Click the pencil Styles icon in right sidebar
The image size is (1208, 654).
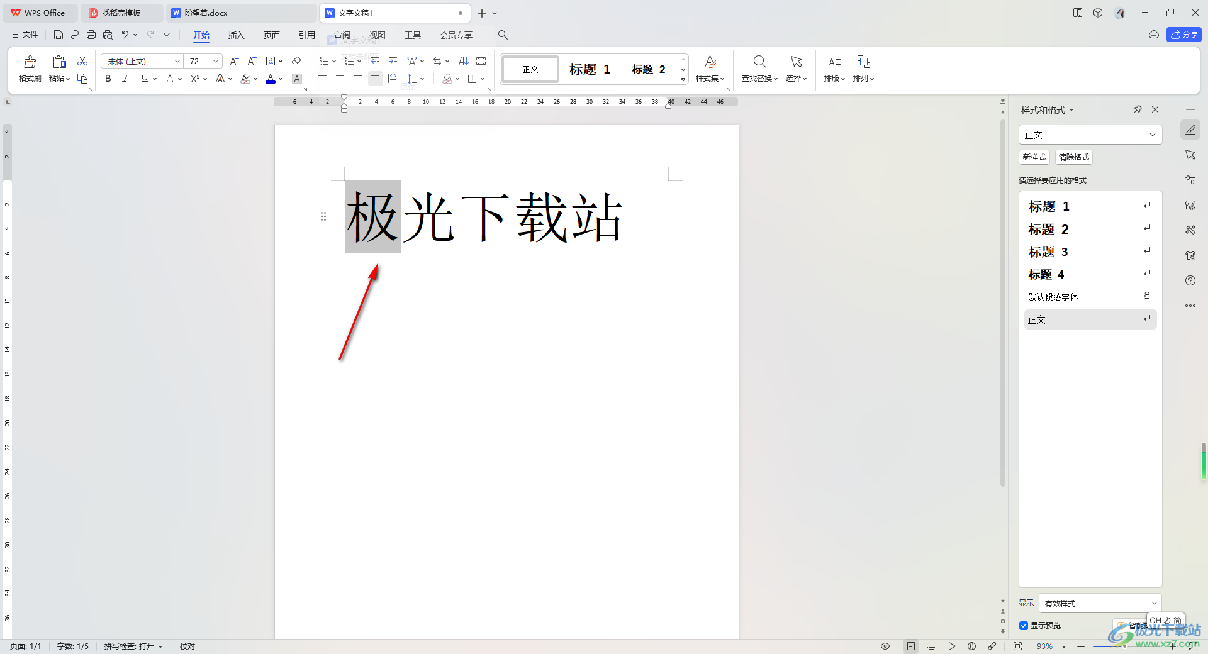point(1190,130)
